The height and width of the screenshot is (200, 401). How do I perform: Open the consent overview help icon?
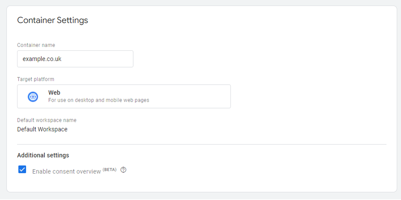(x=124, y=170)
